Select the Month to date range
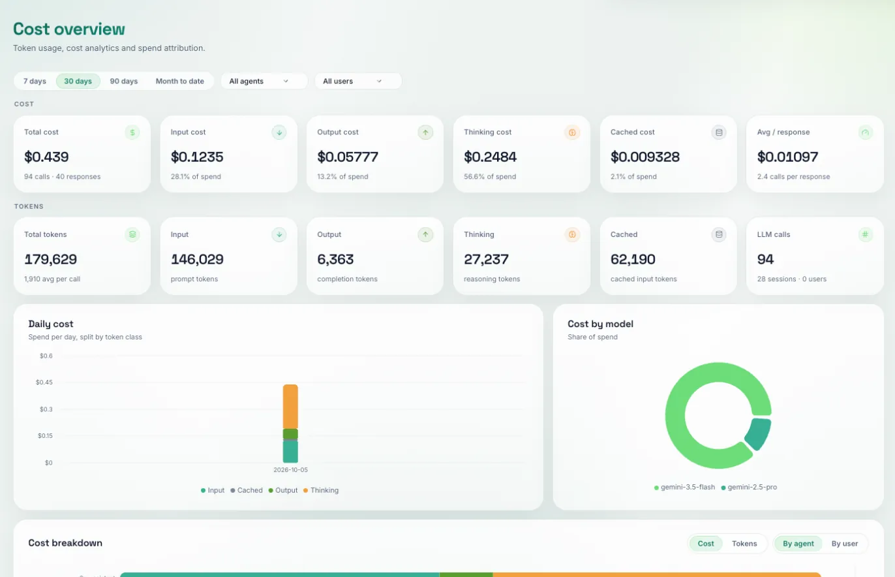This screenshot has height=577, width=895. click(179, 81)
